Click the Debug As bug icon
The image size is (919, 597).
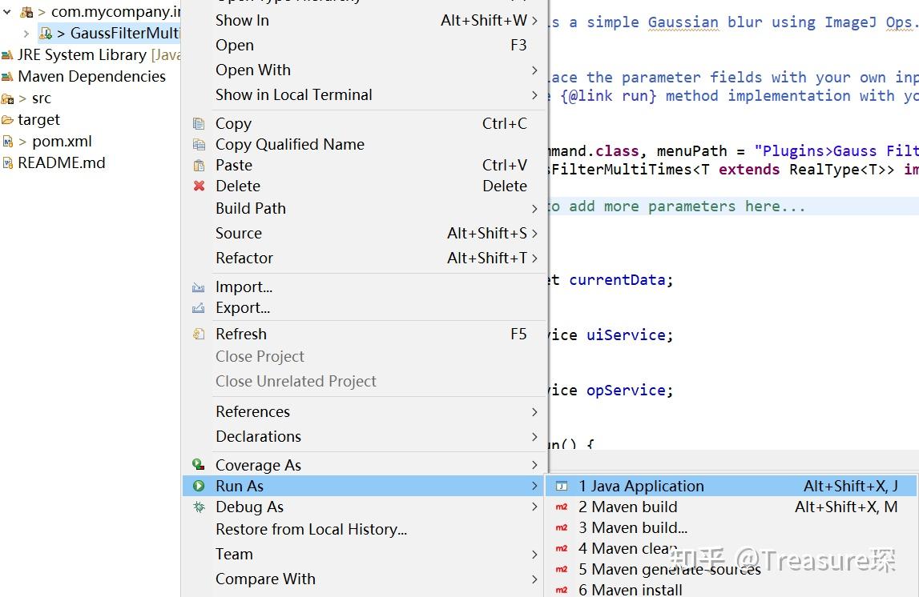coord(199,507)
